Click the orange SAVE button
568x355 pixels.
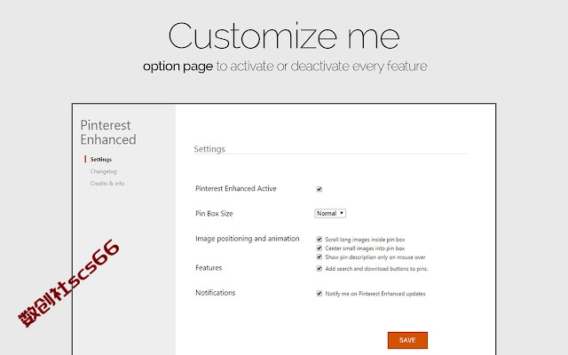coord(407,340)
